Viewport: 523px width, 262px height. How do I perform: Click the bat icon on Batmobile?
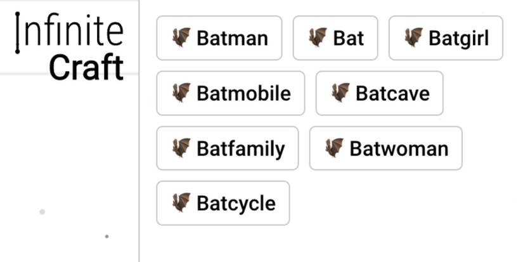point(181,93)
